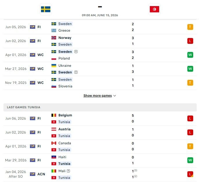Click the Canada flag icon
Image resolution: width=199 pixels, height=182 pixels.
tap(54, 143)
